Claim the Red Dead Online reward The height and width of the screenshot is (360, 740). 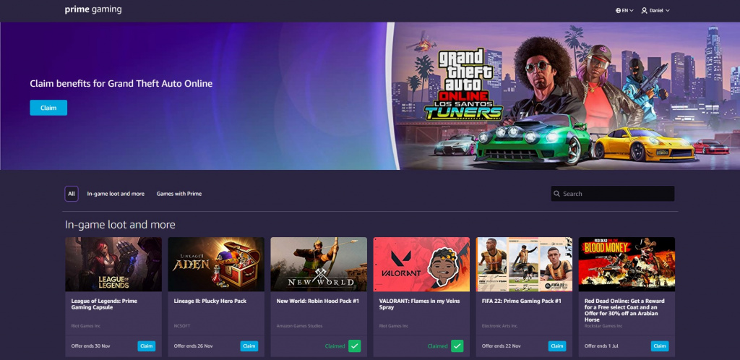[660, 346]
